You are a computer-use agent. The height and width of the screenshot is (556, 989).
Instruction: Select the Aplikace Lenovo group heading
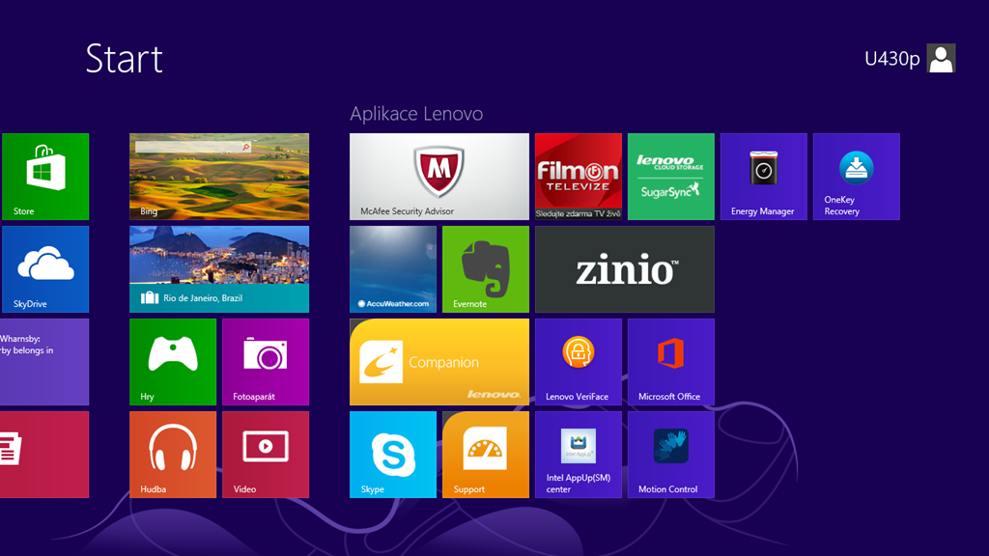coord(416,114)
